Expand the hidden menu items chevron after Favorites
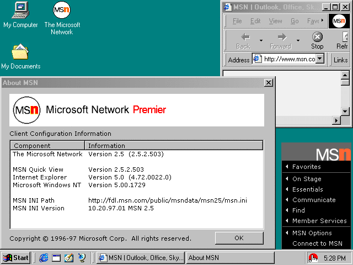The image size is (353, 265). point(322,20)
